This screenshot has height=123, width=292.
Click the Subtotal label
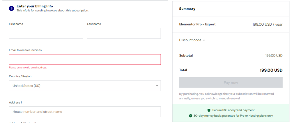186,56
